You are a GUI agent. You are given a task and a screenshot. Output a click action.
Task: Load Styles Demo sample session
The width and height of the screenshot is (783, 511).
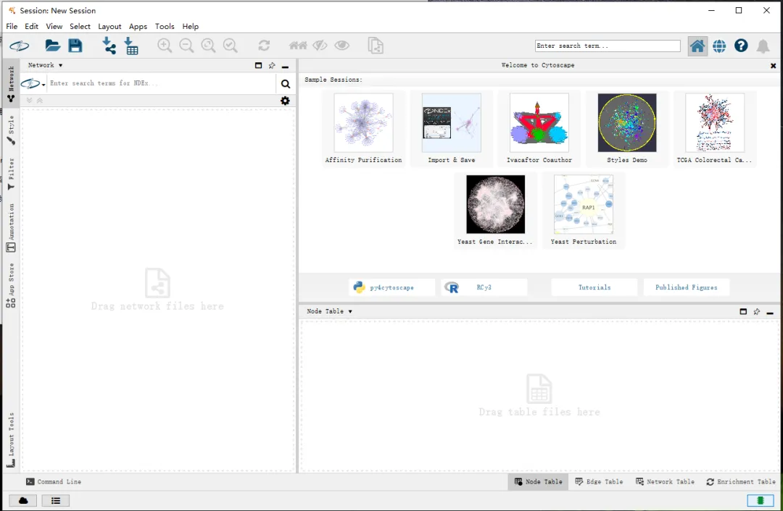[627, 129]
